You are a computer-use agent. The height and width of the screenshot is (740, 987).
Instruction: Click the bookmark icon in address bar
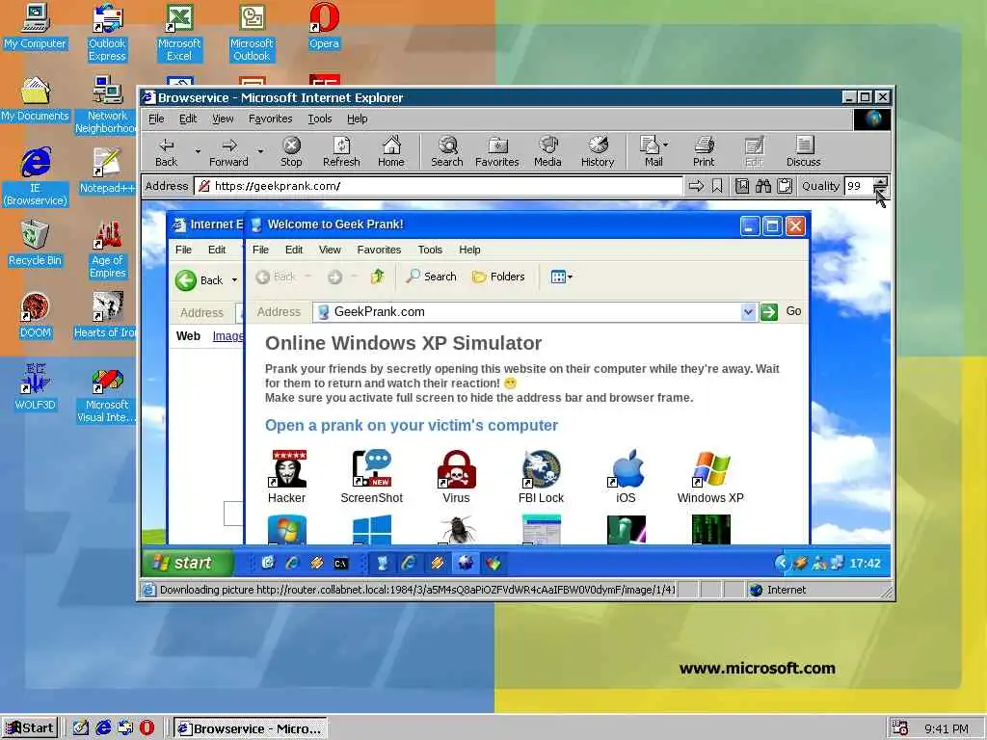[x=717, y=186]
